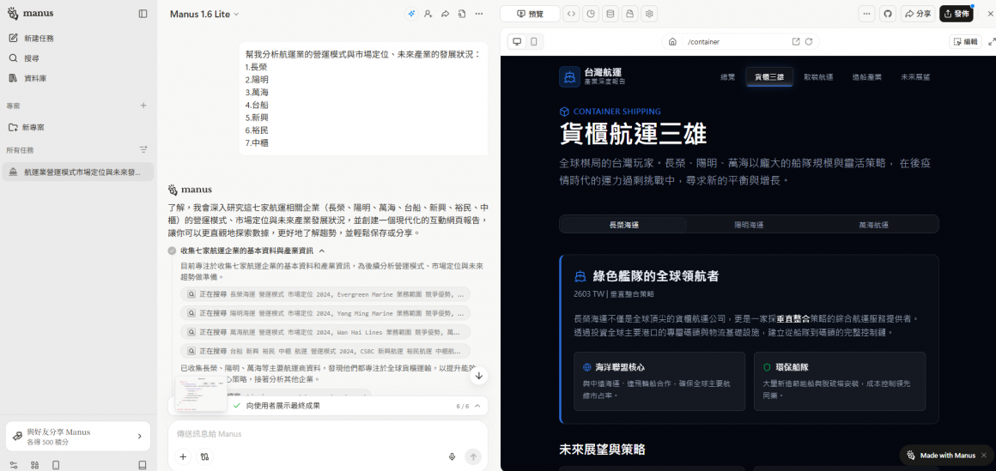
Task: Open the book icon at the sidebar bottom right
Action: click(x=143, y=465)
